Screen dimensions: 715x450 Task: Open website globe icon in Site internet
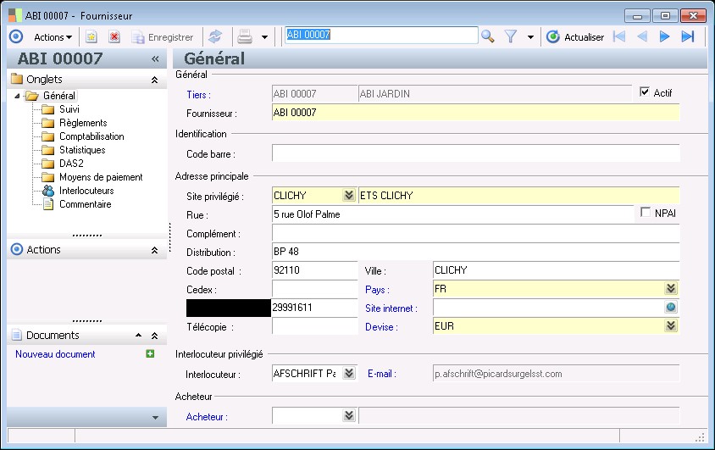point(670,308)
